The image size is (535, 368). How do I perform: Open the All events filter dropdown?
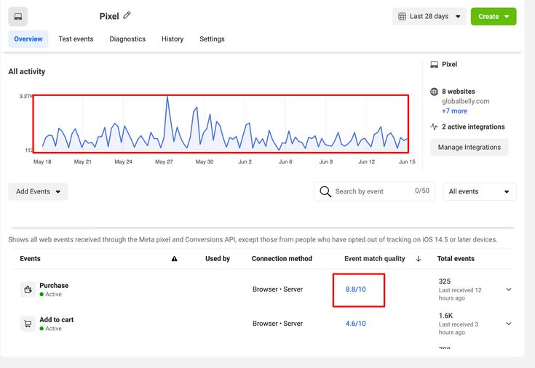(x=480, y=192)
